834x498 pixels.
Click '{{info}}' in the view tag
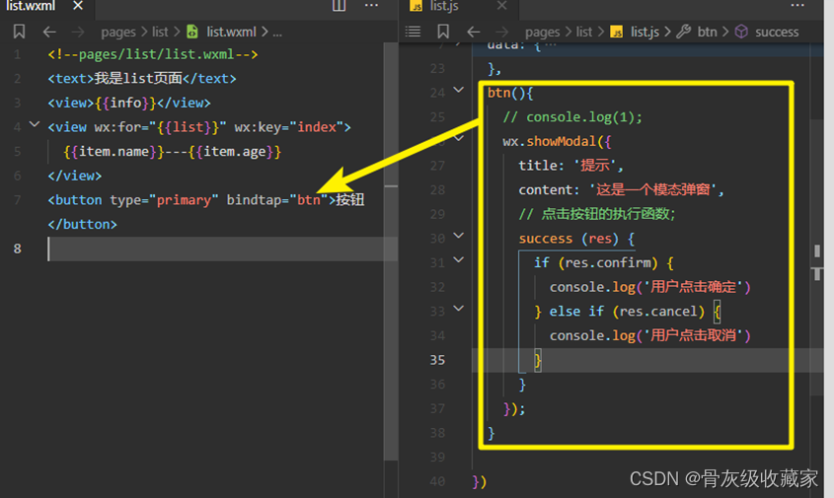(125, 103)
